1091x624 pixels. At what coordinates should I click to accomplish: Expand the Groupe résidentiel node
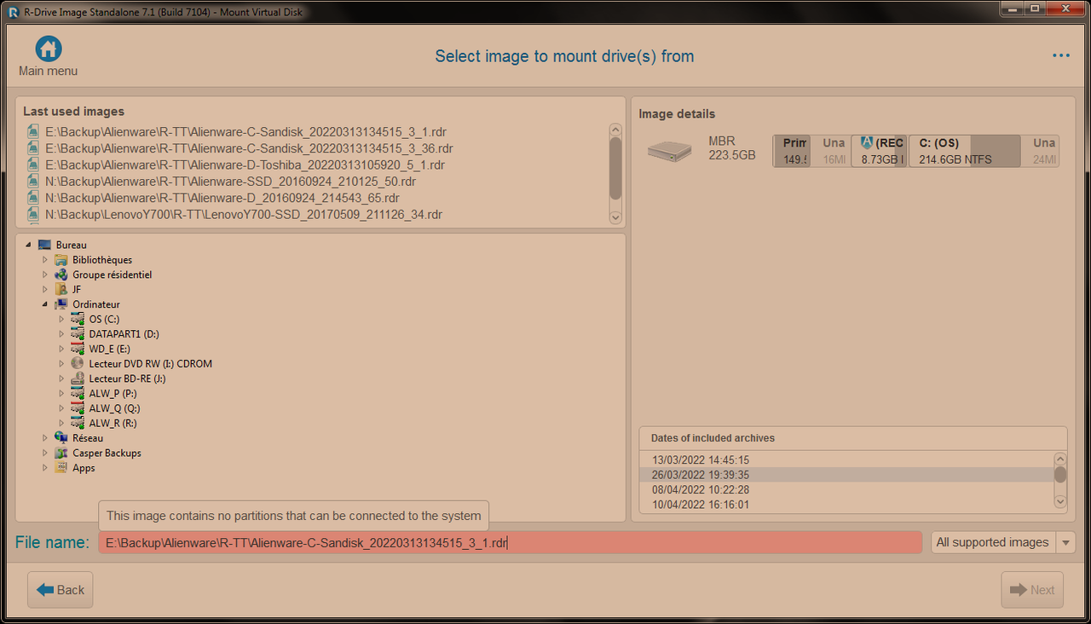click(46, 274)
